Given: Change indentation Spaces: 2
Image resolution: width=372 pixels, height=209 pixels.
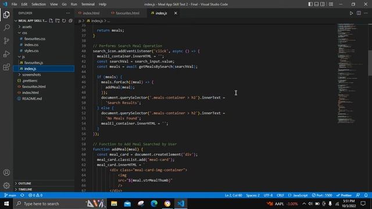Looking at the screenshot, I should tap(253, 195).
